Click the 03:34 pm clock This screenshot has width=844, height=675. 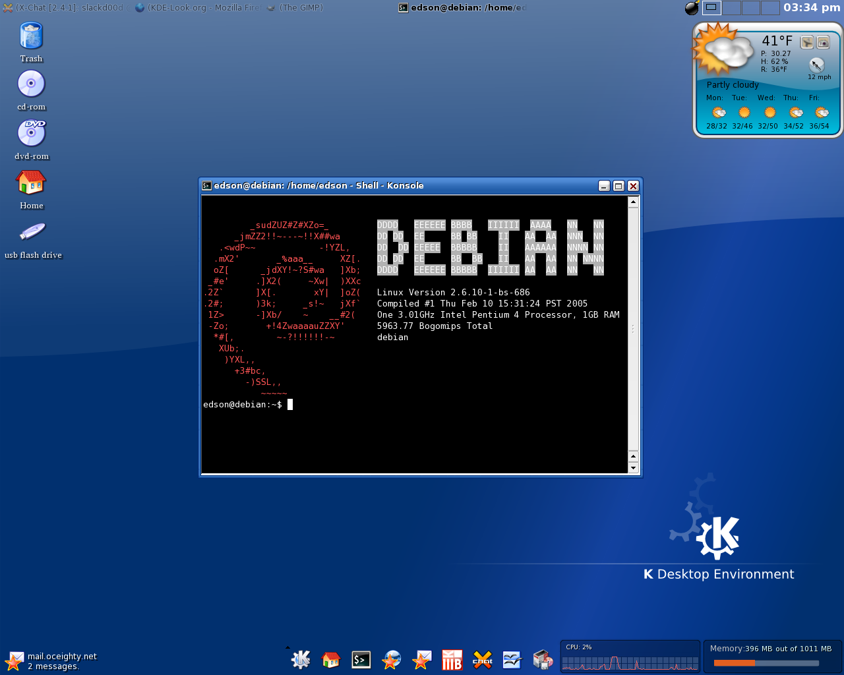[x=812, y=8]
